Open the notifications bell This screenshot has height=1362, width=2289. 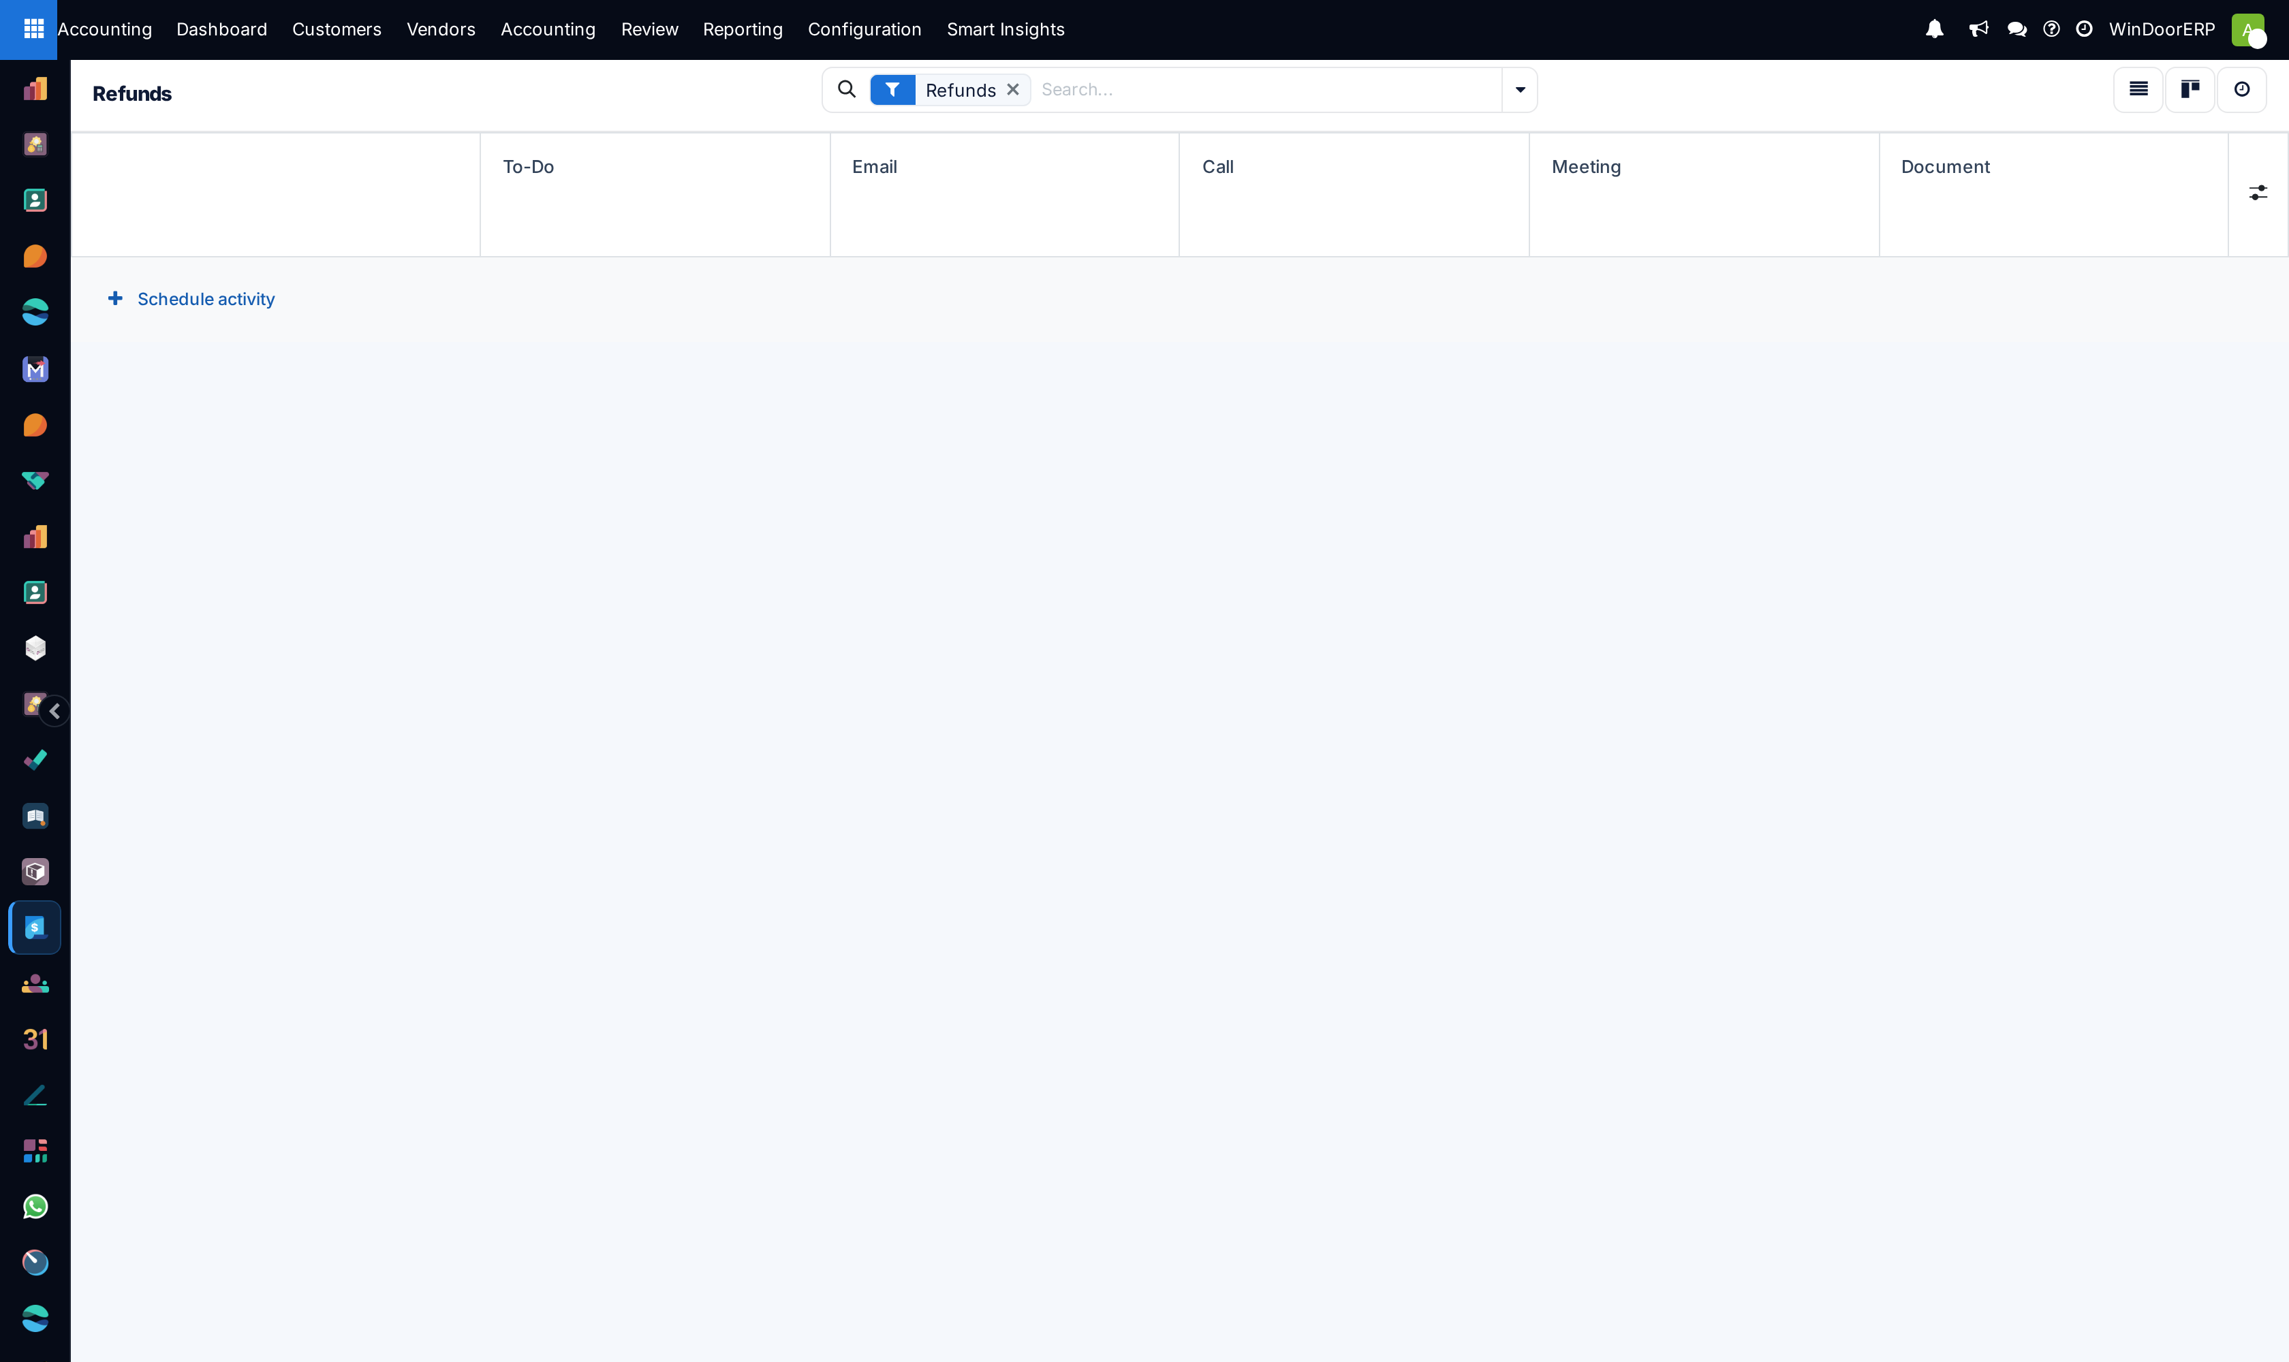point(1935,29)
